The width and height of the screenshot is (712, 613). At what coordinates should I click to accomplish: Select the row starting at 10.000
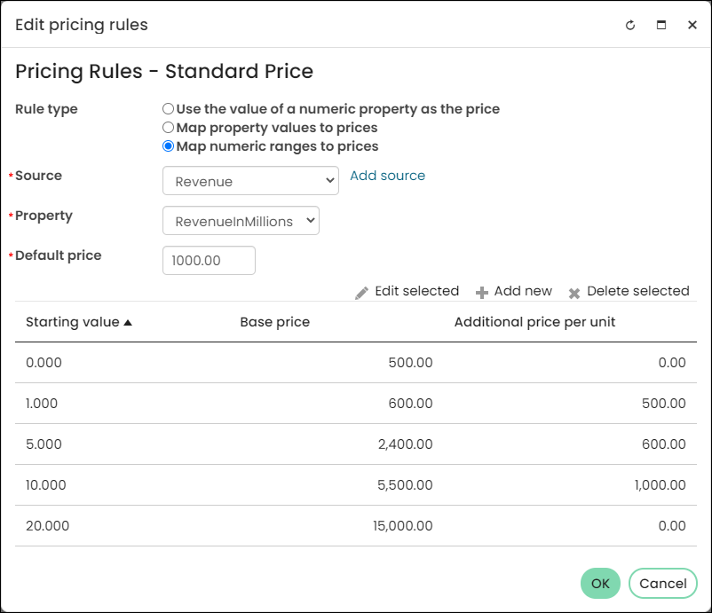pyautogui.click(x=356, y=485)
